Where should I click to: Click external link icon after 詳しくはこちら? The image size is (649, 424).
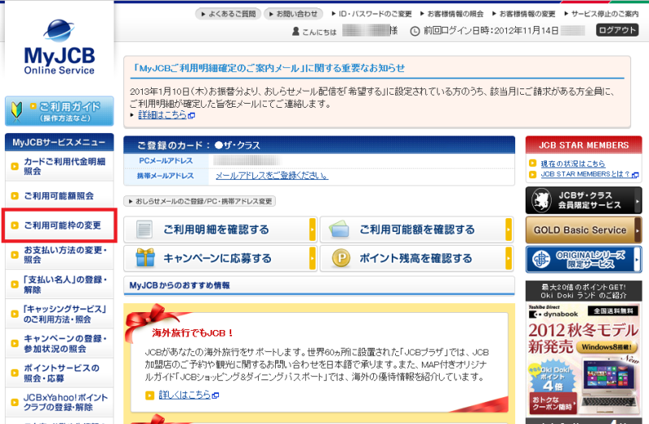click(x=215, y=396)
